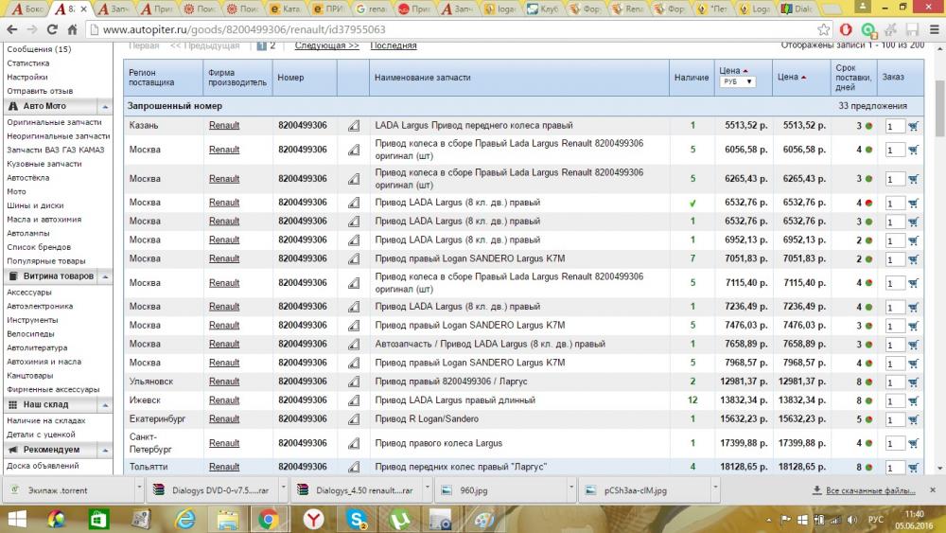Viewport: 946px width, 533px height.
Task: Reload the page with the refresh icon
Action: coord(52,29)
